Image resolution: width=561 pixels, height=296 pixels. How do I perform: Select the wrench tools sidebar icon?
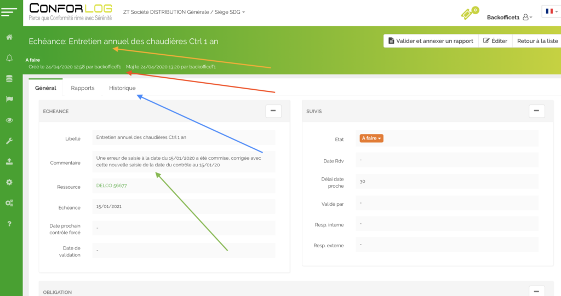click(x=9, y=141)
